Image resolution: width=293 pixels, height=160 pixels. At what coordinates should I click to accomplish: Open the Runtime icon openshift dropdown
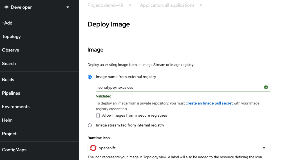tap(179, 148)
